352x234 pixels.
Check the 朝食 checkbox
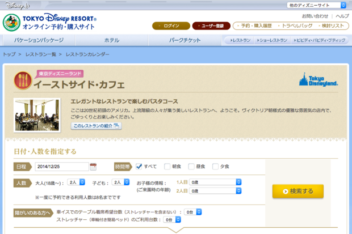pos(167,167)
